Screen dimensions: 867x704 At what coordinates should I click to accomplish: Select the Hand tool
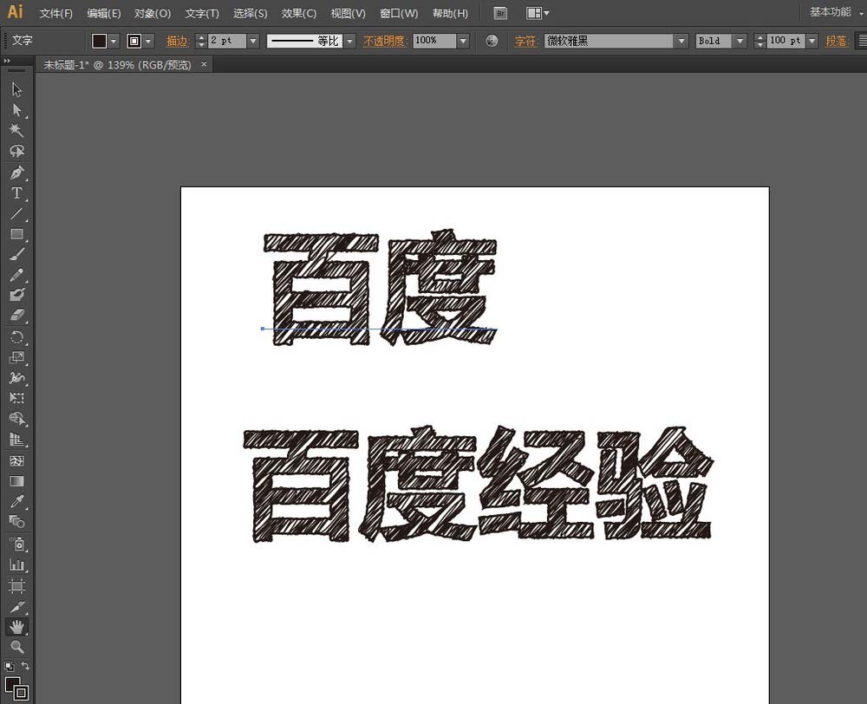coord(16,627)
